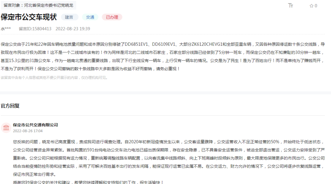Click the 已办理 status tag
This screenshot has height=184, width=331.
tap(112, 17)
